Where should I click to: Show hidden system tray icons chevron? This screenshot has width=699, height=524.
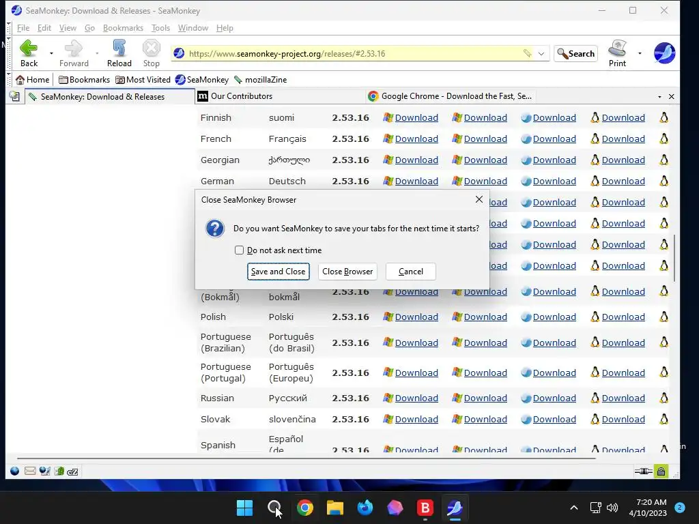[x=573, y=508]
